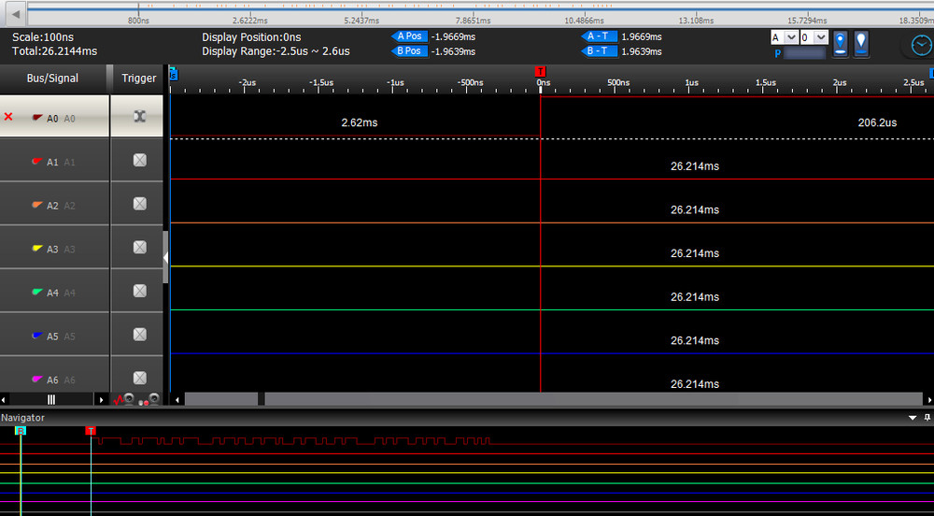The width and height of the screenshot is (934, 516).
Task: Toggle the A0 trigger condition icon
Action: coord(139,117)
